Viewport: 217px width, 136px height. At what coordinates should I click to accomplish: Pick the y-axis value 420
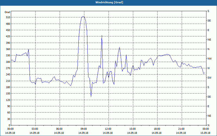[x=8, y=36]
